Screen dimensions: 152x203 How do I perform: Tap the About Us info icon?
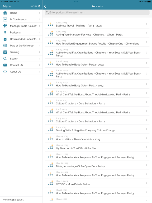coord(5,72)
